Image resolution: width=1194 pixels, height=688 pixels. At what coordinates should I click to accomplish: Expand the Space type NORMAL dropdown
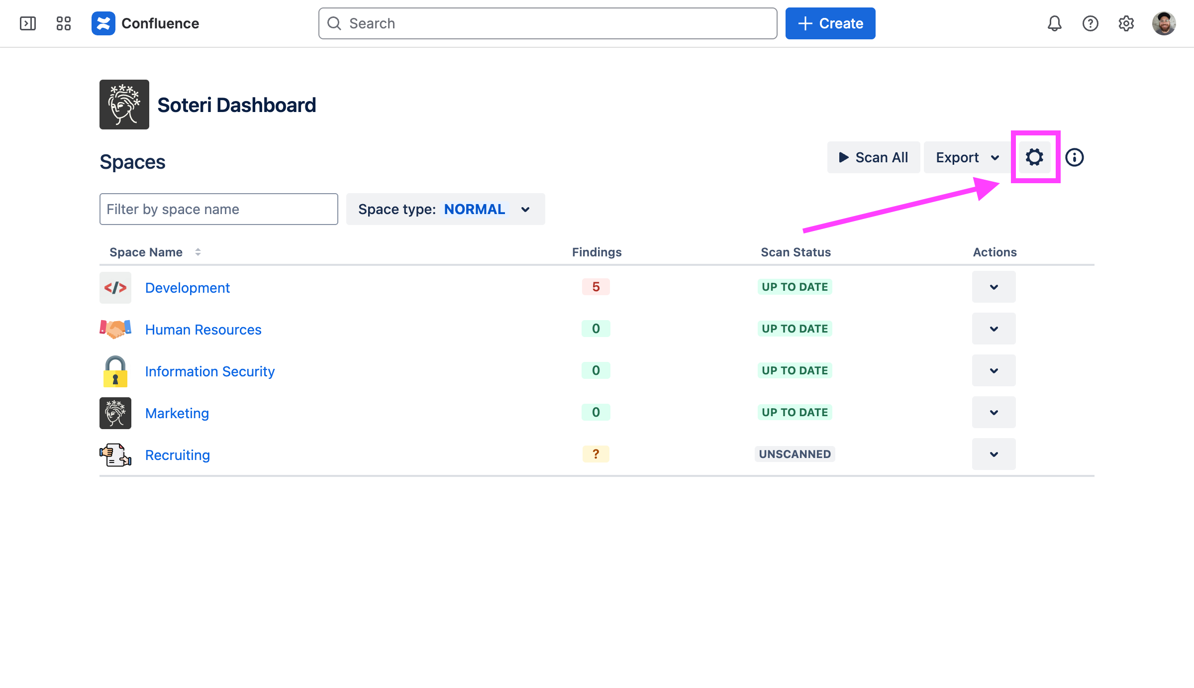click(x=445, y=209)
